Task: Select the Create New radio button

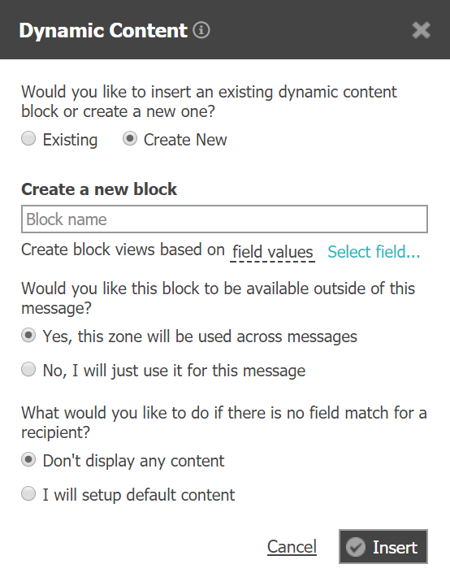Action: click(x=130, y=139)
